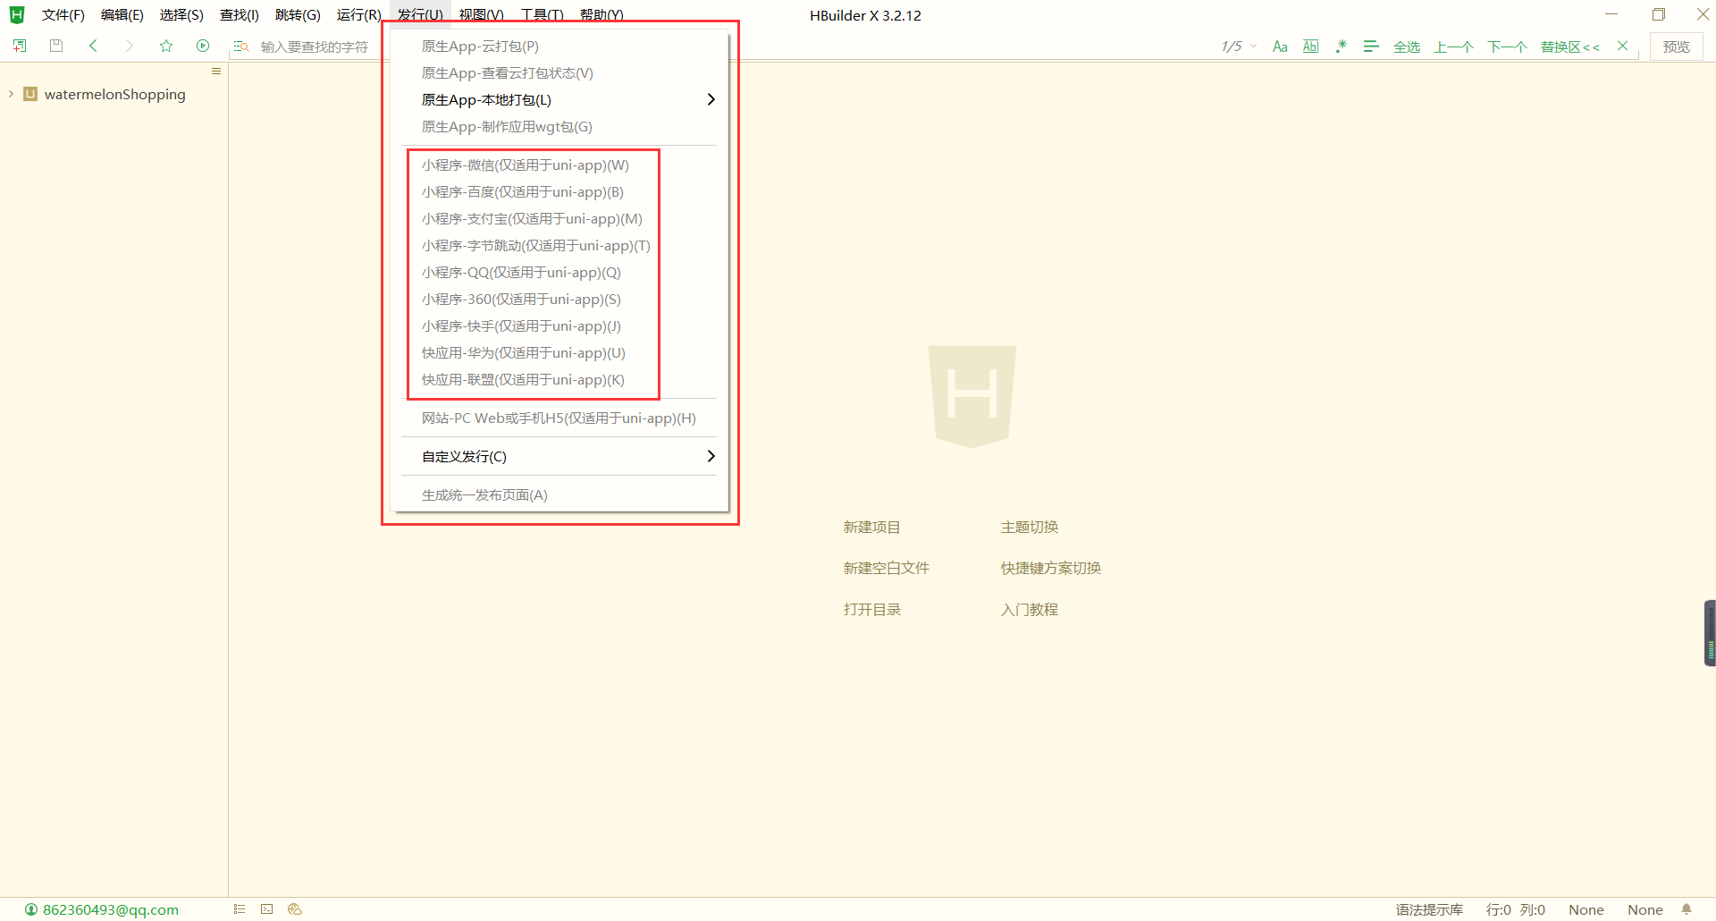Click the 新建空白文件 link
Image resolution: width=1716 pixels, height=921 pixels.
(887, 569)
